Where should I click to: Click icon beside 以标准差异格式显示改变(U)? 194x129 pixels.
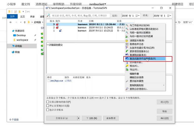(127, 29)
